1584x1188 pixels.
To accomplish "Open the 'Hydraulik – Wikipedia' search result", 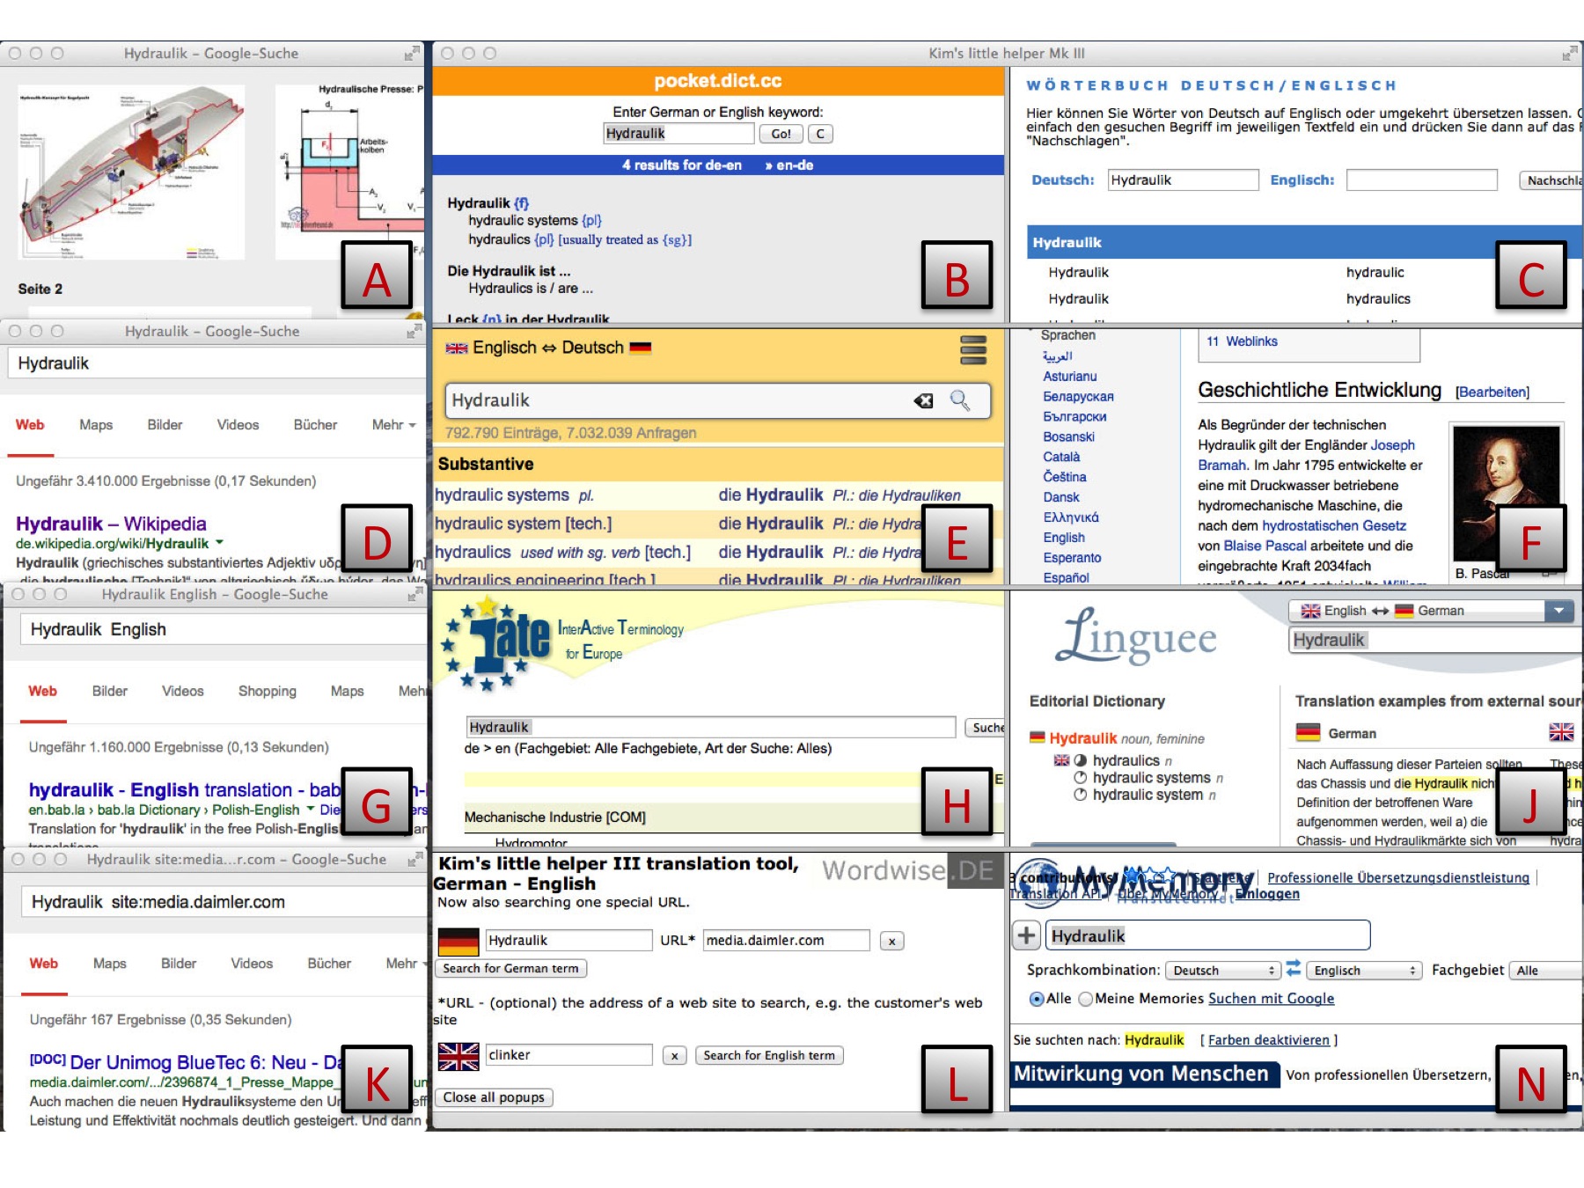I will pyautogui.click(x=111, y=524).
